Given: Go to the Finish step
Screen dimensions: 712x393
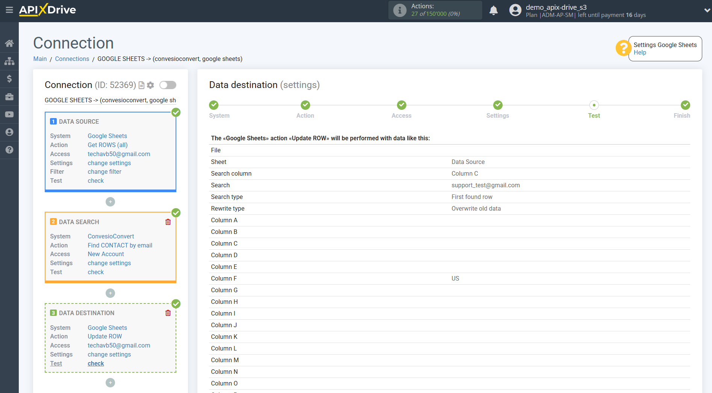Looking at the screenshot, I should 685,105.
